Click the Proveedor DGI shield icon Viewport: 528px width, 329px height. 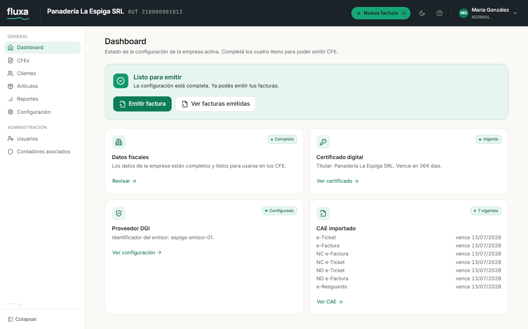[x=119, y=213]
